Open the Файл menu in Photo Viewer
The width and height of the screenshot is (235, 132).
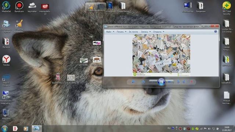(109, 32)
